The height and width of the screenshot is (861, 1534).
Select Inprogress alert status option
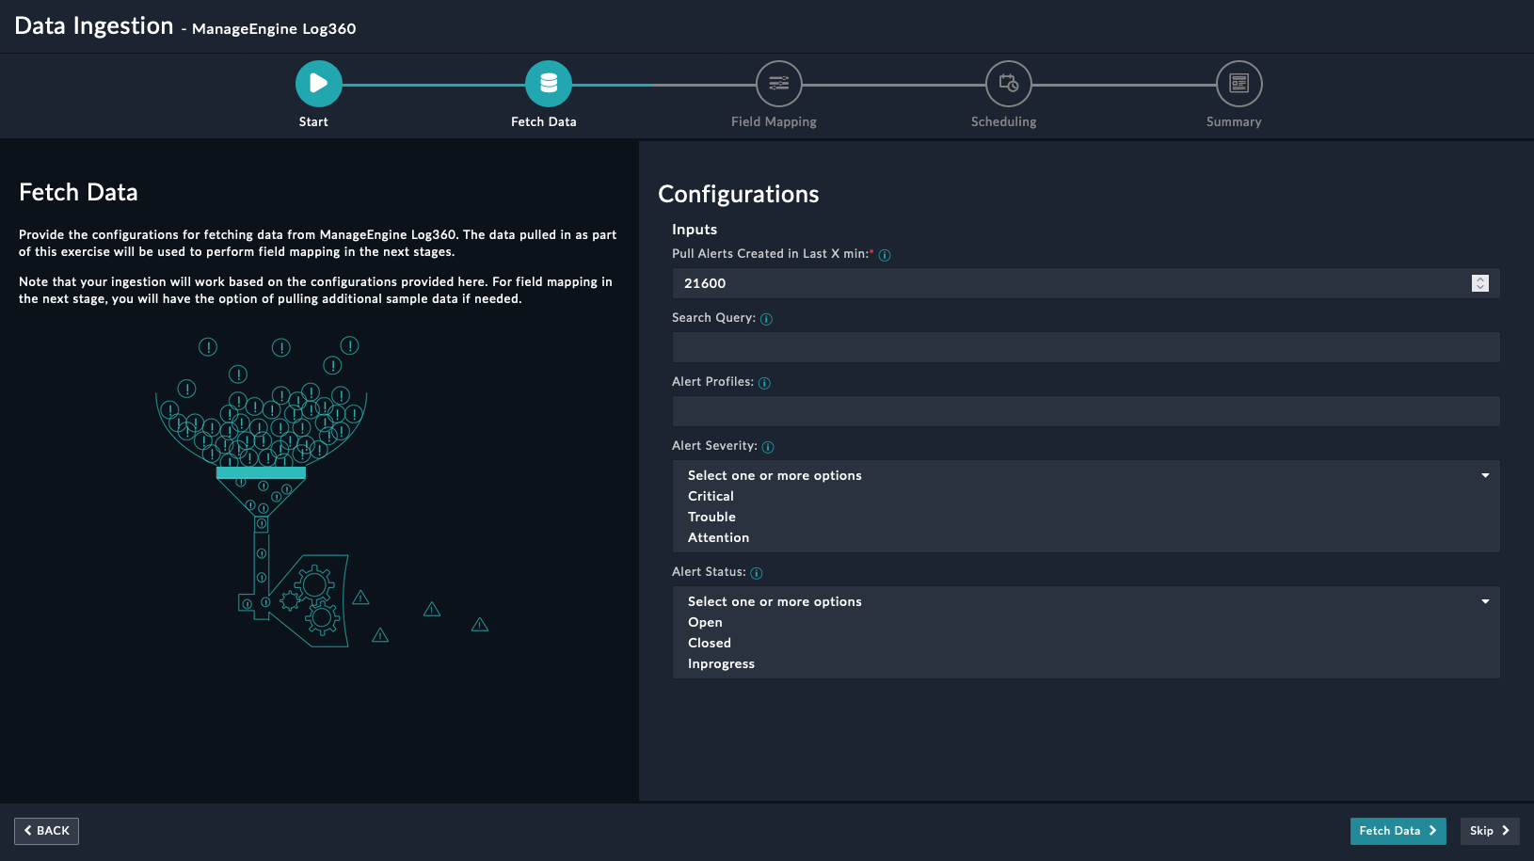pos(721,663)
